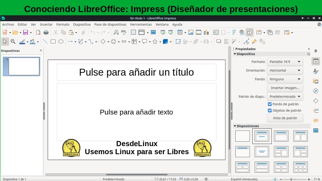Insert a text box
Viewport: 322px width, 181px height.
point(216,32)
